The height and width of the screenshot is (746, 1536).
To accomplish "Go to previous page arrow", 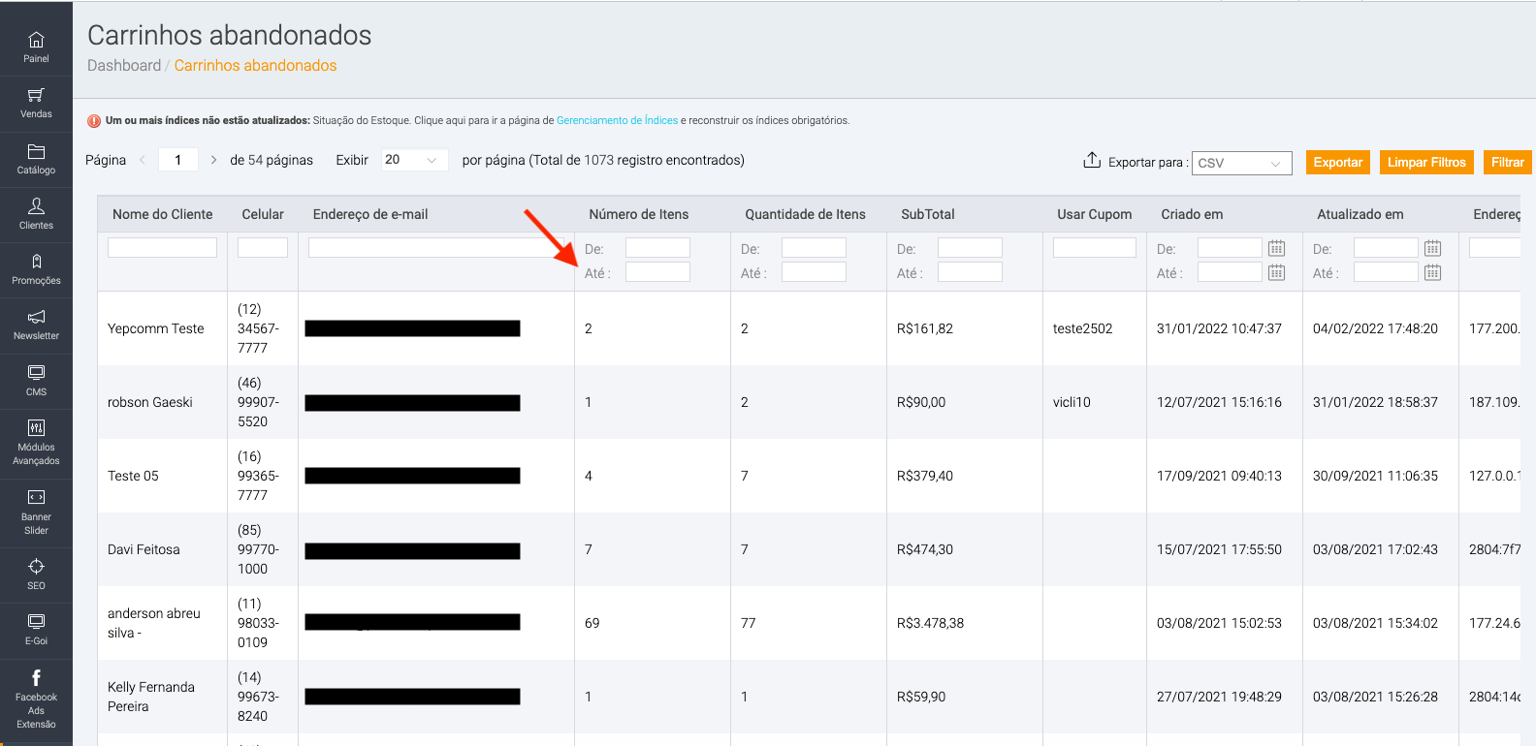I will pyautogui.click(x=143, y=160).
